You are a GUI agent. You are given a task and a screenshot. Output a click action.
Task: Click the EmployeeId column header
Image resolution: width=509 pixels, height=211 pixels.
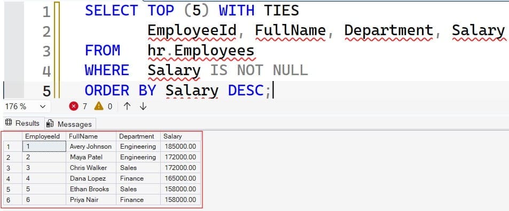point(44,136)
